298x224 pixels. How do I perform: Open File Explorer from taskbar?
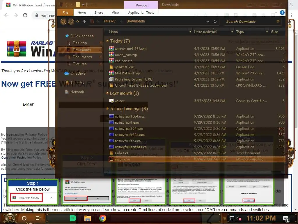(88, 218)
